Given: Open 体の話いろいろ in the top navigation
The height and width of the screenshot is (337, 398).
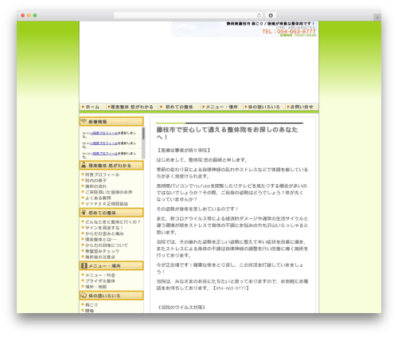Looking at the screenshot, I should [x=264, y=107].
